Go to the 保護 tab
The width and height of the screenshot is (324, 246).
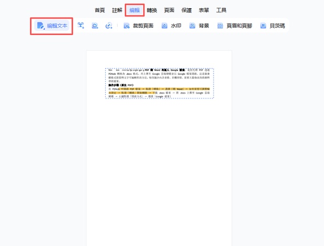187,10
